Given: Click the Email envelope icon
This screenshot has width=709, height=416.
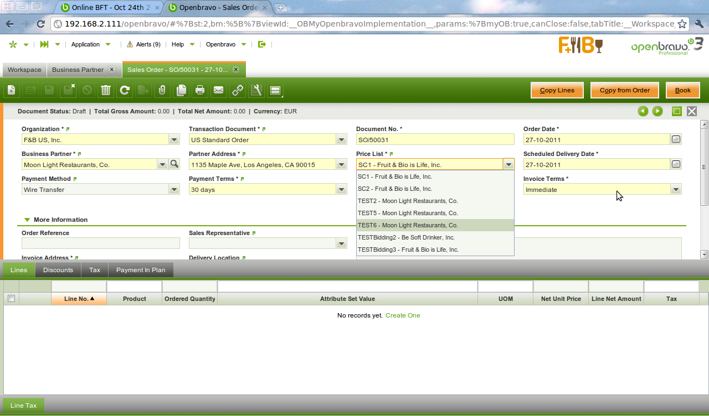Looking at the screenshot, I should [219, 90].
